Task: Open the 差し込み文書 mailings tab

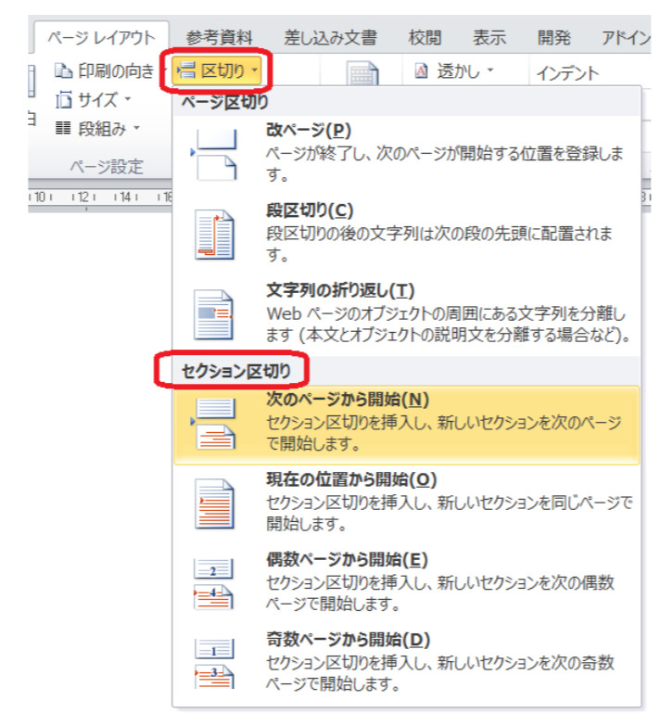Action: click(x=332, y=38)
